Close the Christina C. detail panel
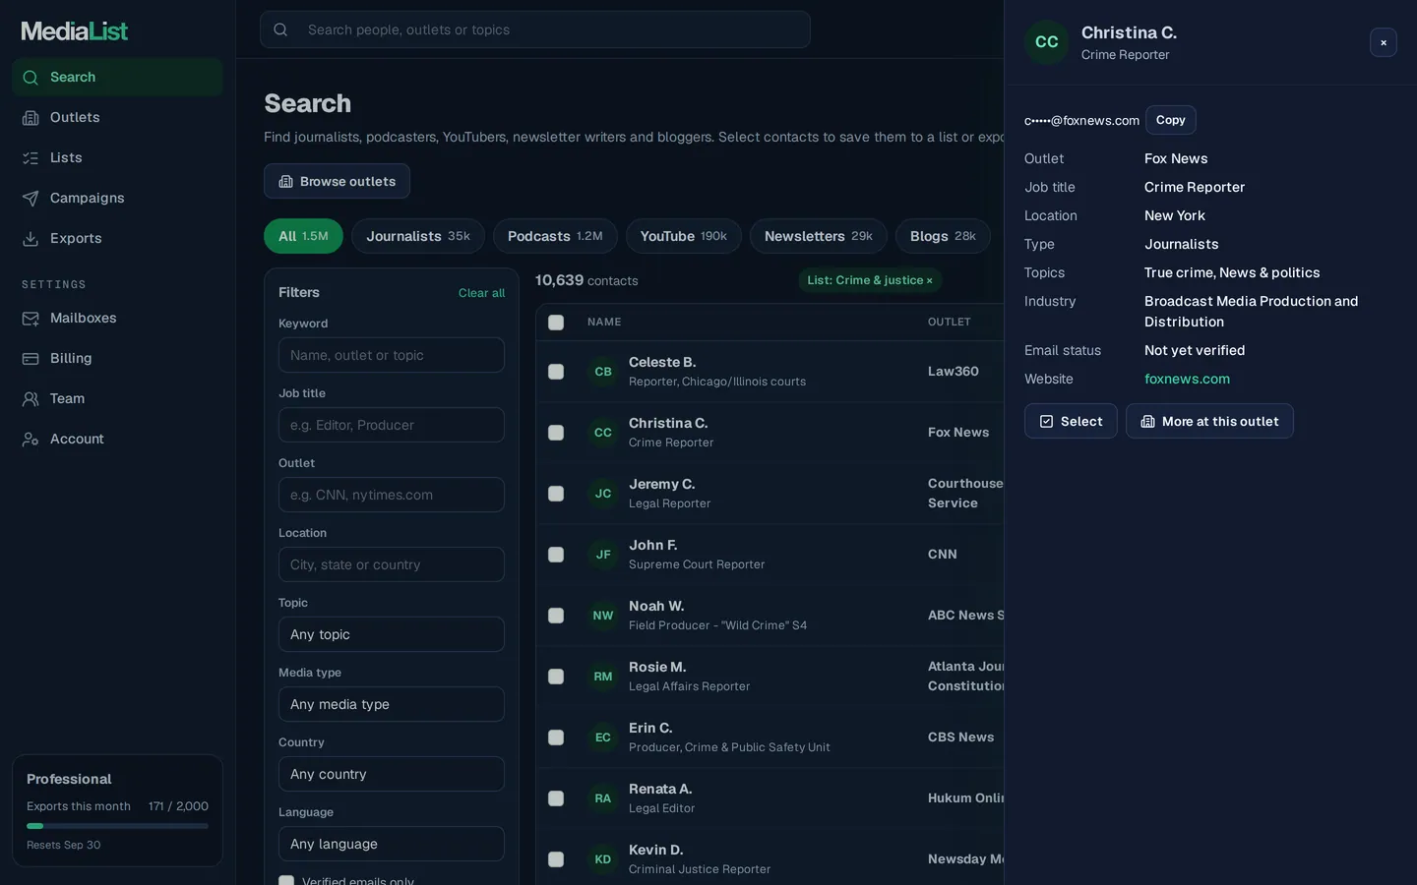The image size is (1417, 885). (x=1384, y=42)
